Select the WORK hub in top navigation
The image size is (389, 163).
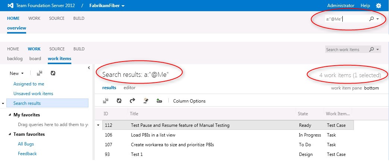[x=34, y=18]
